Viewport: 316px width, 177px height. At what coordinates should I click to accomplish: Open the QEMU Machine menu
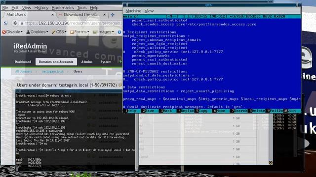tap(133, 11)
